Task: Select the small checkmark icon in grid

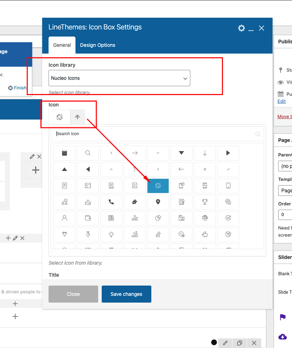Action: pos(228,169)
